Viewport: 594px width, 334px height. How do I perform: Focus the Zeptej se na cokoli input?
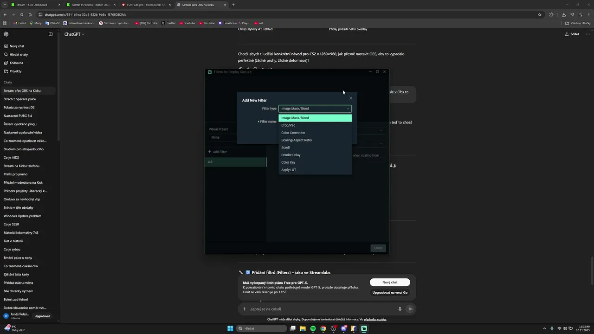coord(320,309)
